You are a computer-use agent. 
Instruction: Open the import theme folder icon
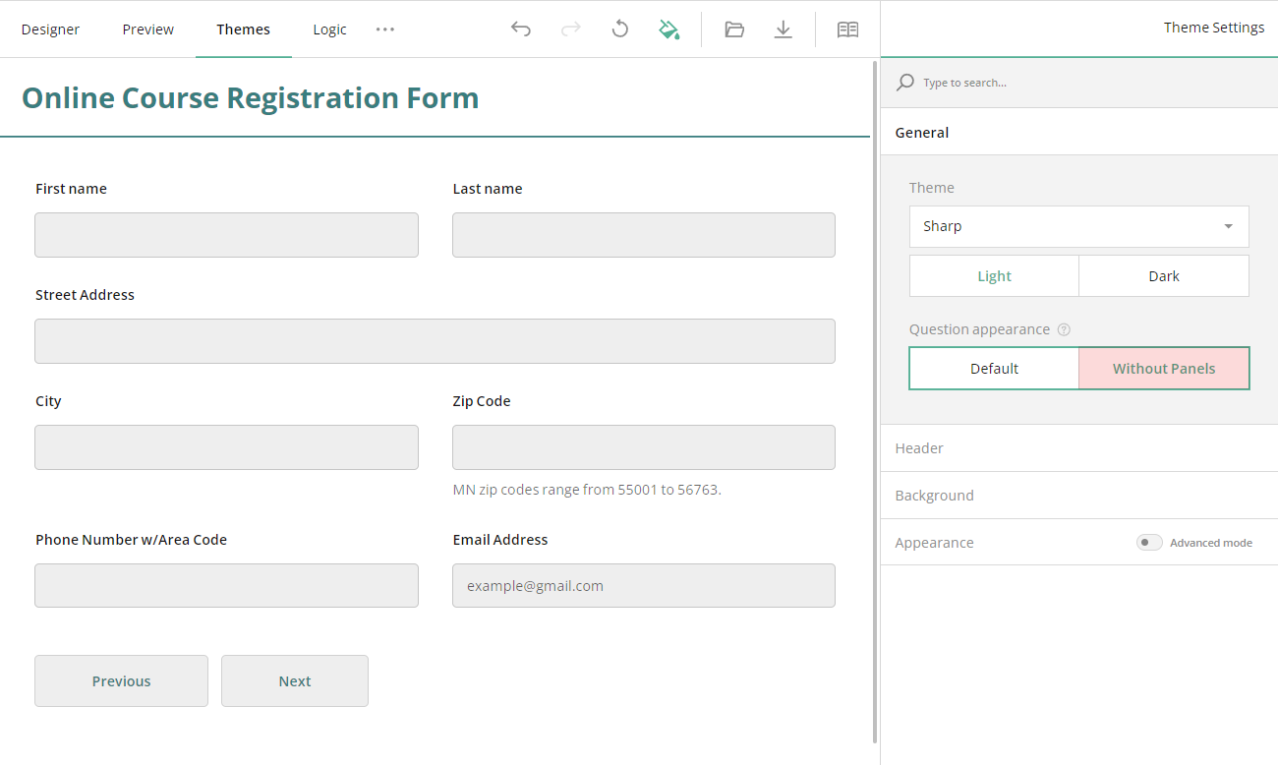pos(733,29)
